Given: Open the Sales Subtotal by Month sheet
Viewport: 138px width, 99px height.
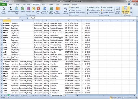Looking at the screenshot, I should coord(19,95).
